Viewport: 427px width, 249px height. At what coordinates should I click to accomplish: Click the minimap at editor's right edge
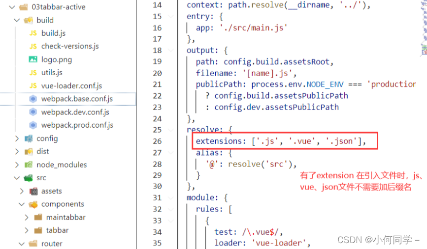pos(424,27)
